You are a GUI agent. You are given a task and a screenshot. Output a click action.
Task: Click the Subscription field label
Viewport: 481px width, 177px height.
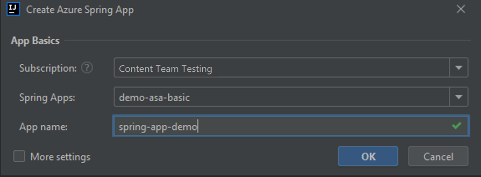(48, 68)
